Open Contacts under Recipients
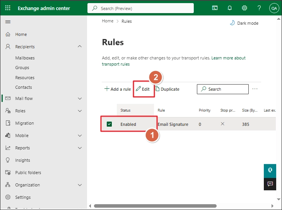 pyautogui.click(x=24, y=87)
